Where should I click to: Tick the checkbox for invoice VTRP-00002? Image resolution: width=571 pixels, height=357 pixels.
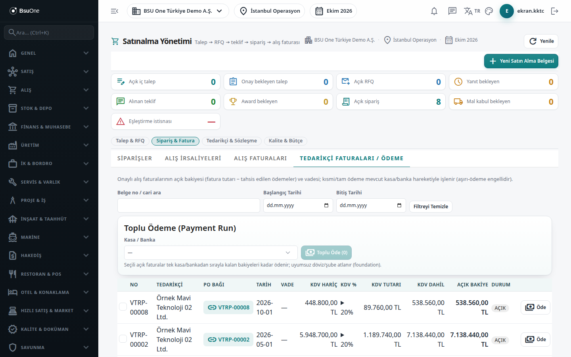tap(123, 339)
